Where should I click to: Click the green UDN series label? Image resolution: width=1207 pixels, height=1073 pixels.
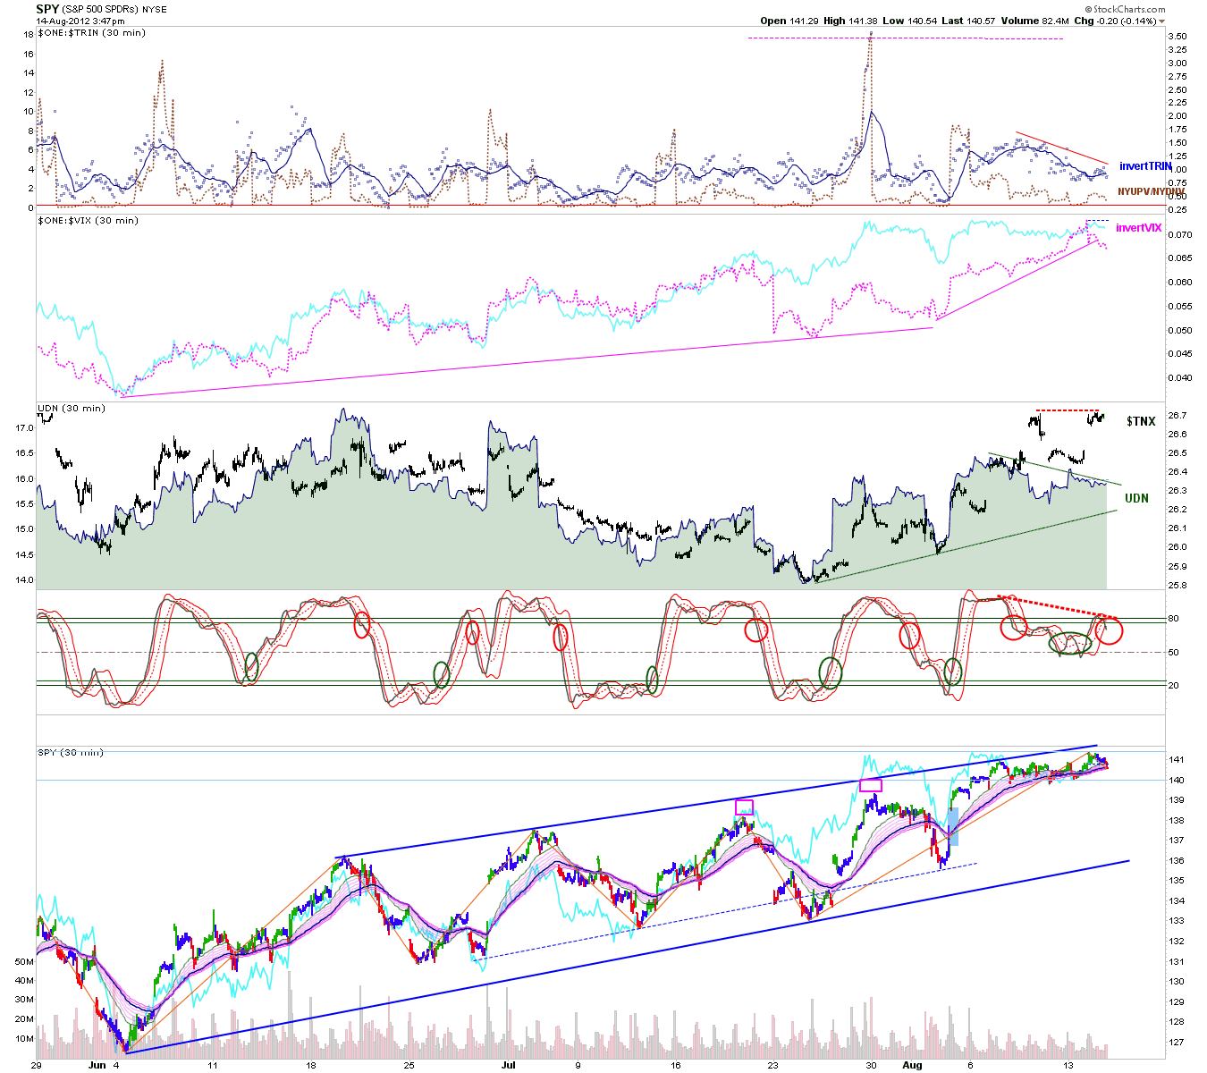1136,498
